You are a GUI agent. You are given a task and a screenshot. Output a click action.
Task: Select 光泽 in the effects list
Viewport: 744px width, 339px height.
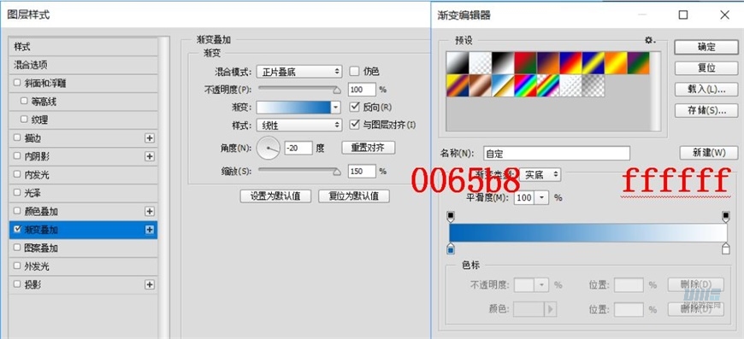[84, 193]
